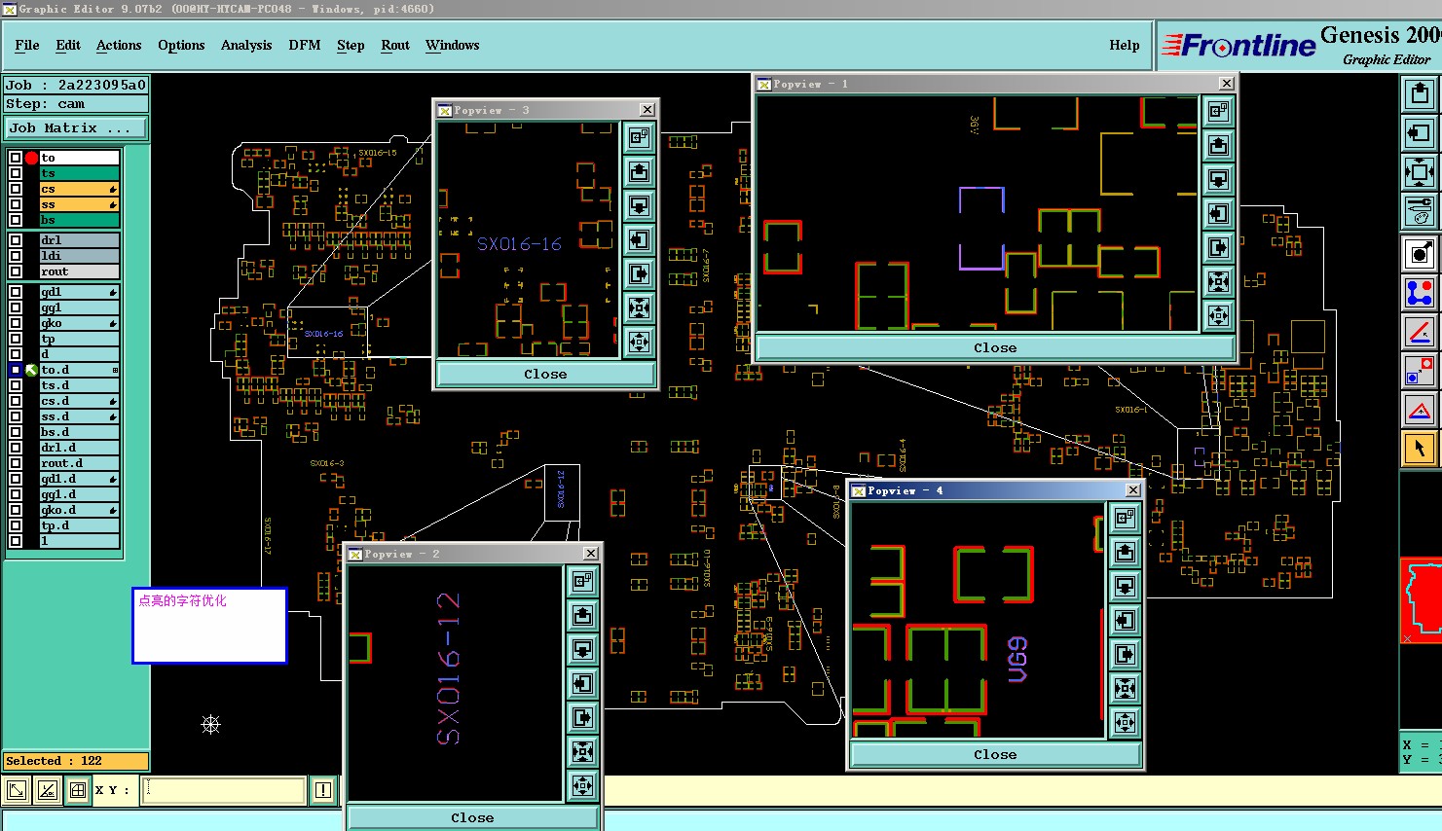Select the angle measurement tool icon
This screenshot has width=1442, height=831.
(x=1420, y=332)
